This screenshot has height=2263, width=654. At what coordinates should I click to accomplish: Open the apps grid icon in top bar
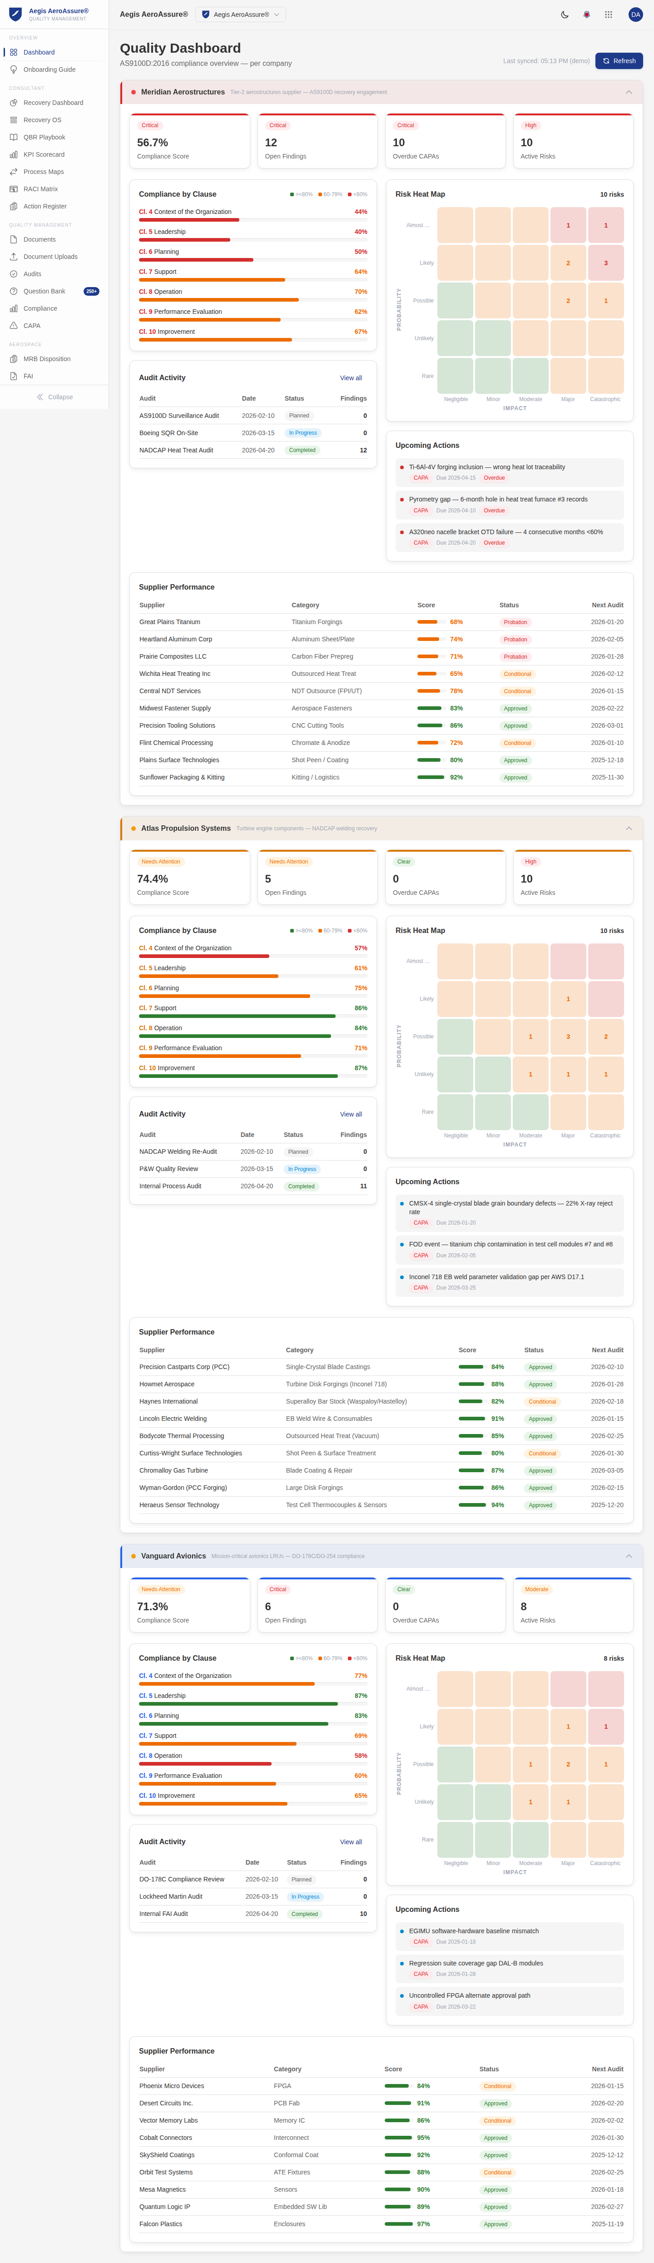[608, 15]
